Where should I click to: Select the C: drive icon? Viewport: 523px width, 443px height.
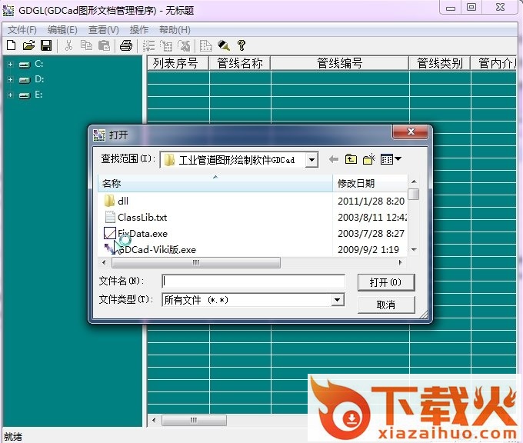25,65
